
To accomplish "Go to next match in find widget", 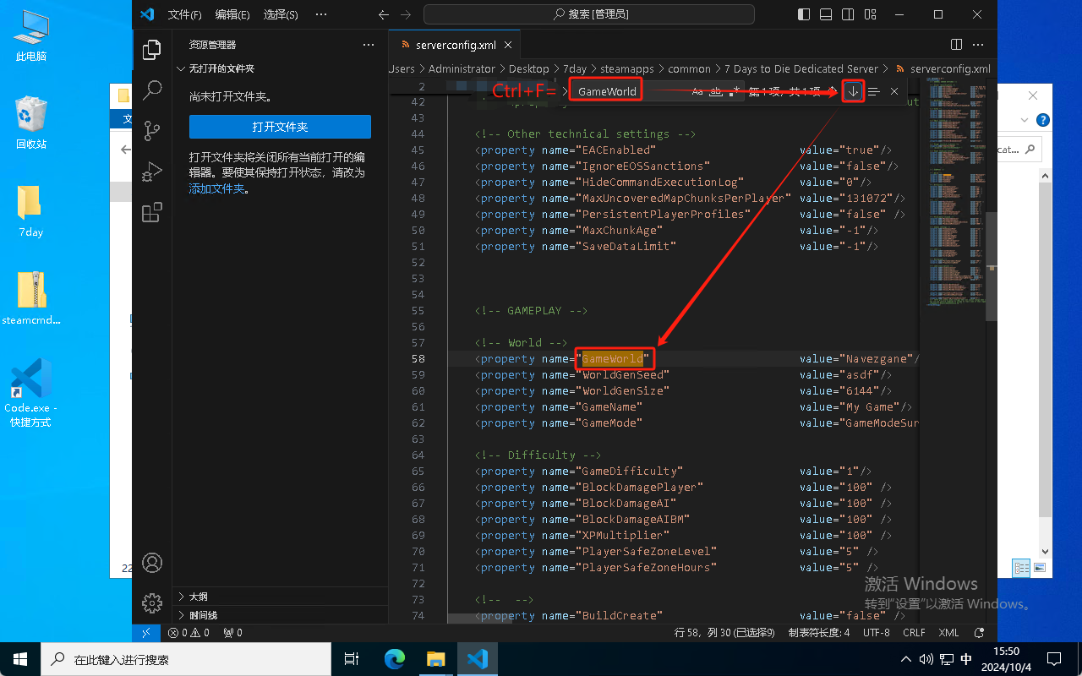I will (854, 91).
